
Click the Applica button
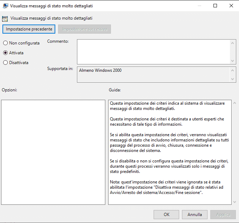tap(223, 215)
